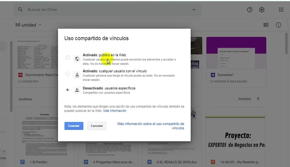Click 'Lo editaste el mes pasado' text
This screenshot has height=167, width=290.
pyautogui.click(x=229, y=81)
